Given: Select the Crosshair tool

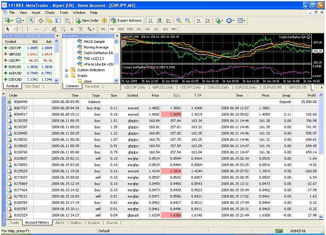Looking at the screenshot, I should [x=17, y=29].
